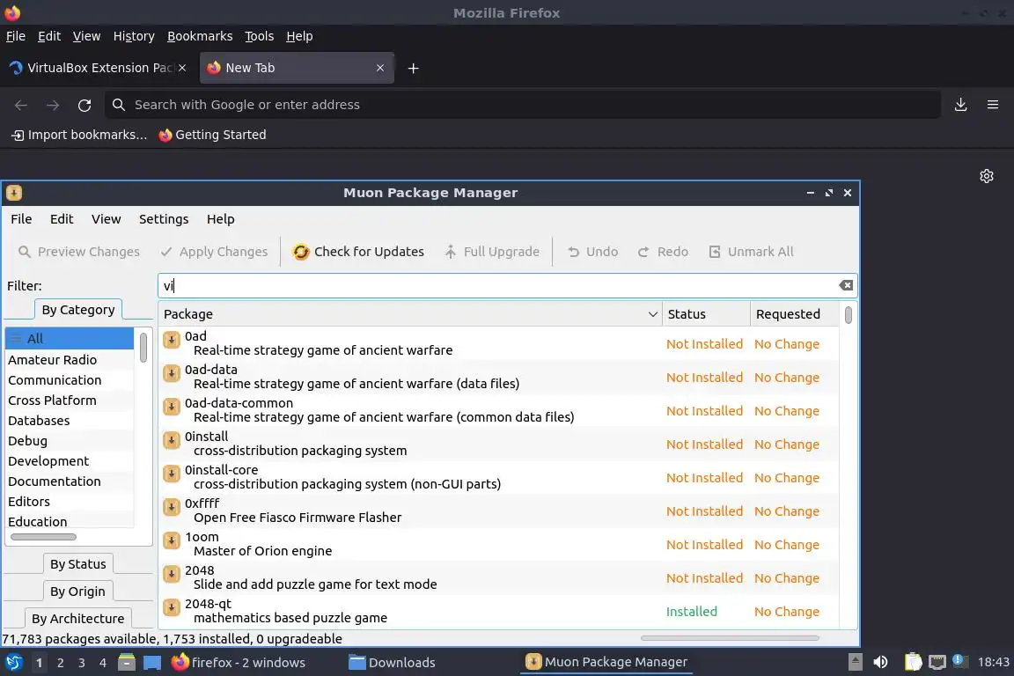1014x676 pixels.
Task: Close the VirtualBox Extension Pack tab
Action: [182, 68]
